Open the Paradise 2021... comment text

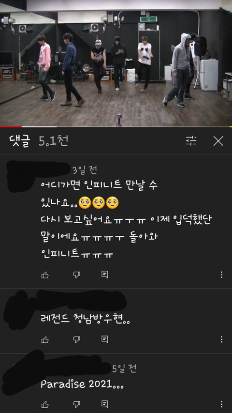point(82,385)
